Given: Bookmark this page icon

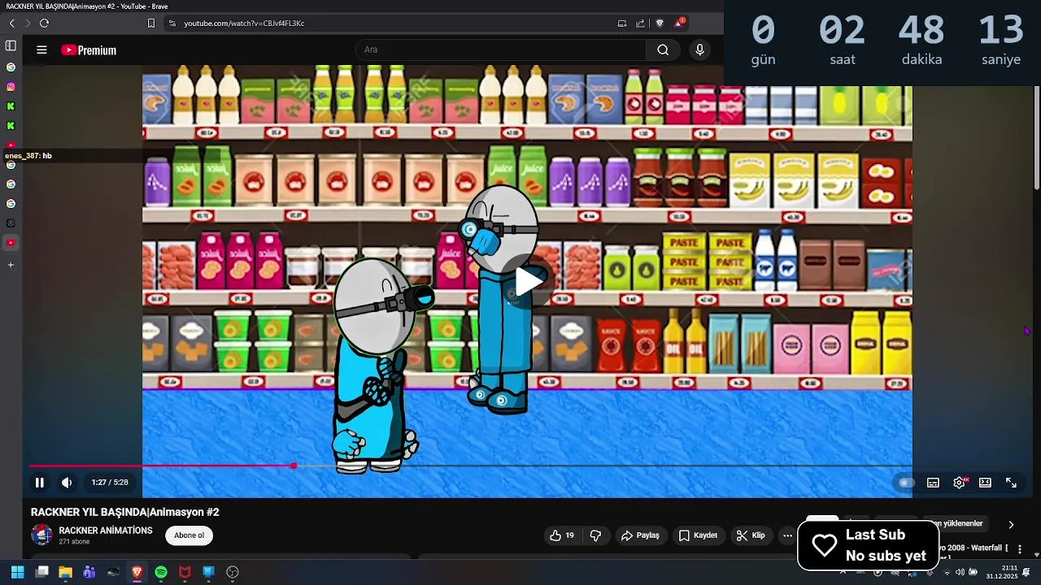Looking at the screenshot, I should pyautogui.click(x=150, y=24).
